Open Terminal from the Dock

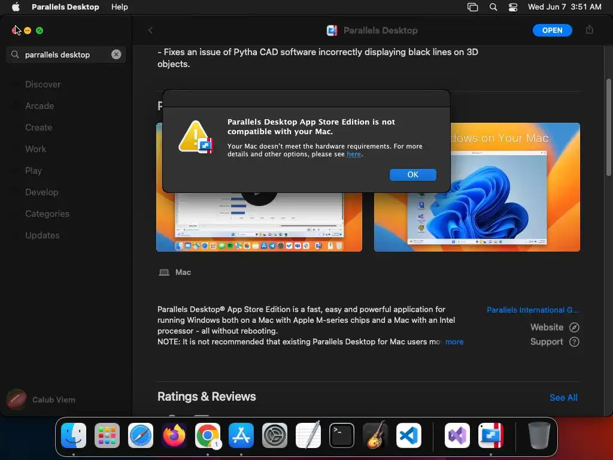coord(342,435)
